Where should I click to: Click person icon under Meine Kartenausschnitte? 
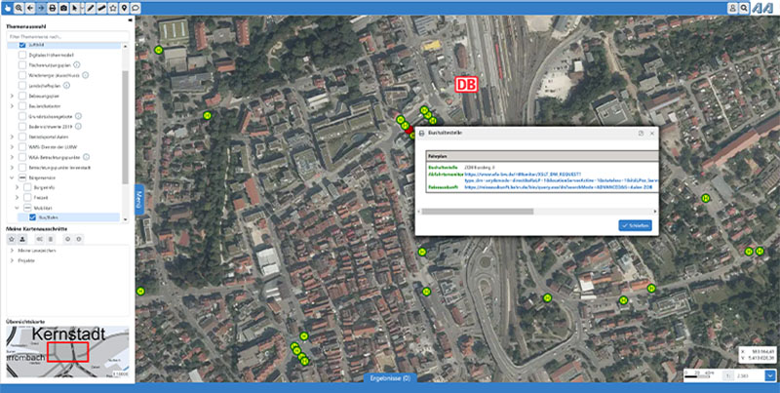[x=22, y=239]
